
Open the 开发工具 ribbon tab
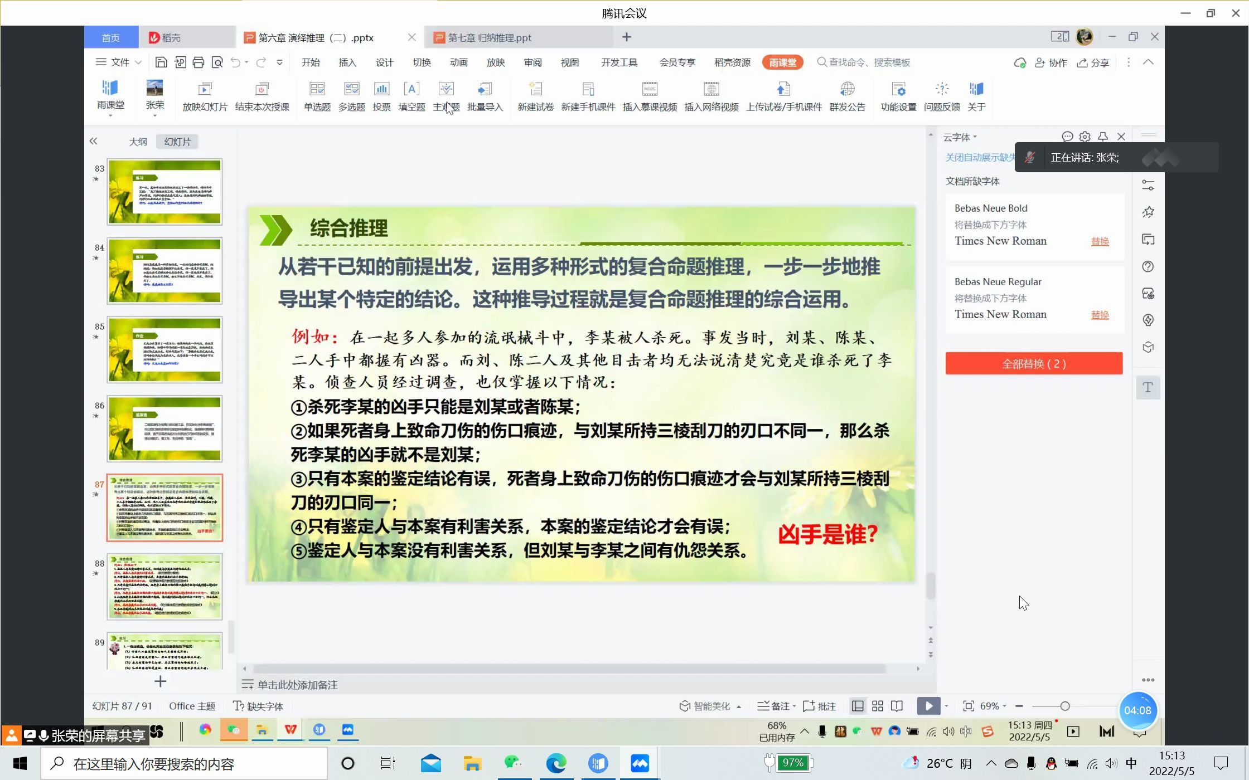tap(619, 62)
